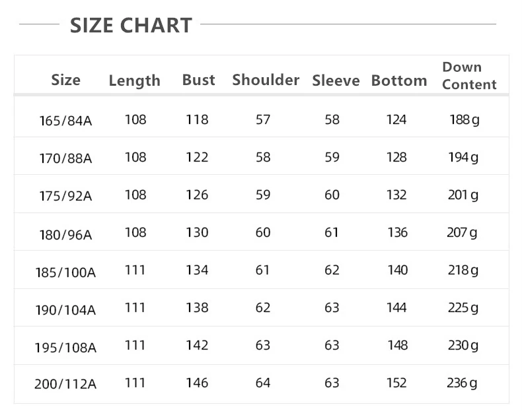Click the 185/100A size label
The width and height of the screenshot is (522, 411).
point(65,272)
